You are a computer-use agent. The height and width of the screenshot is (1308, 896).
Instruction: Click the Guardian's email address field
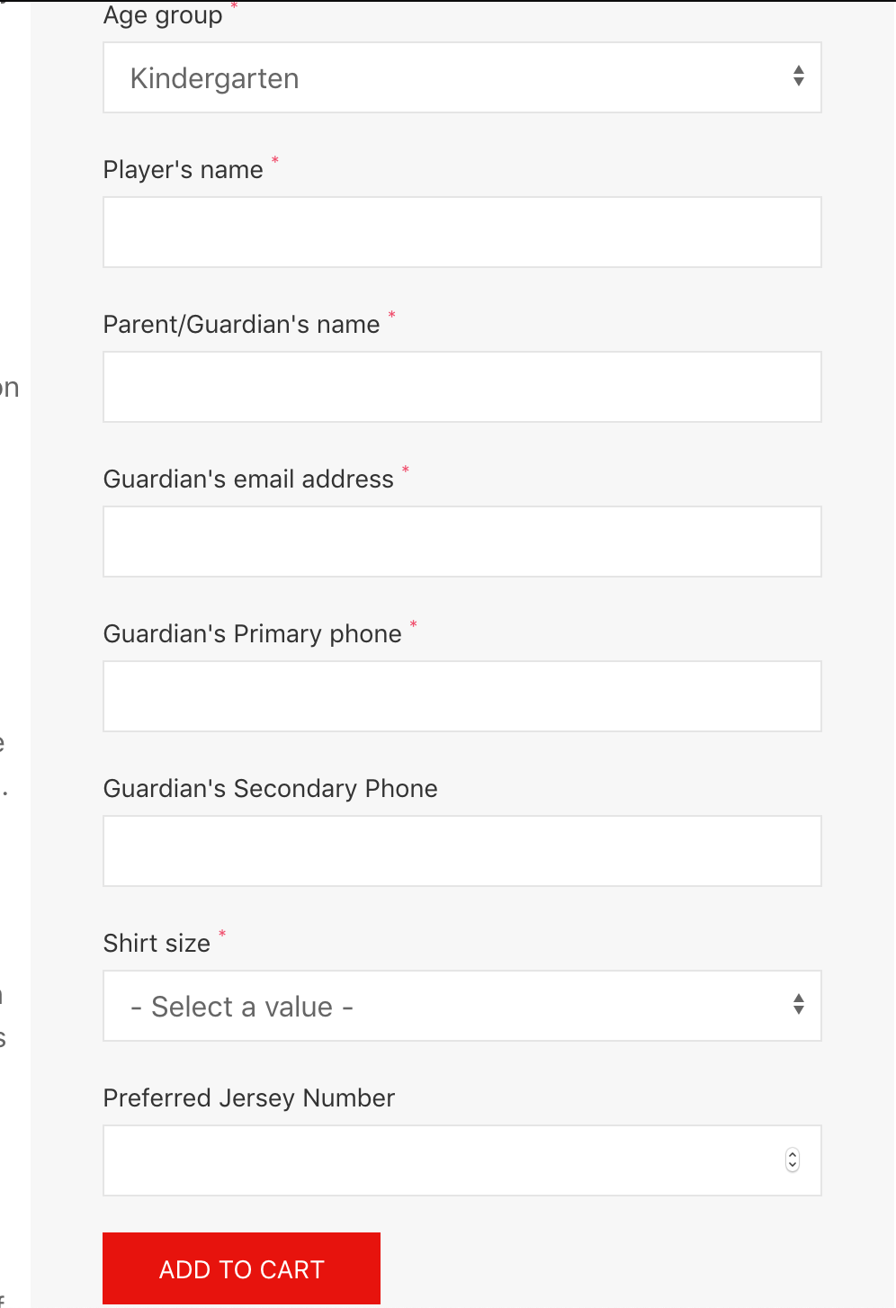point(461,541)
